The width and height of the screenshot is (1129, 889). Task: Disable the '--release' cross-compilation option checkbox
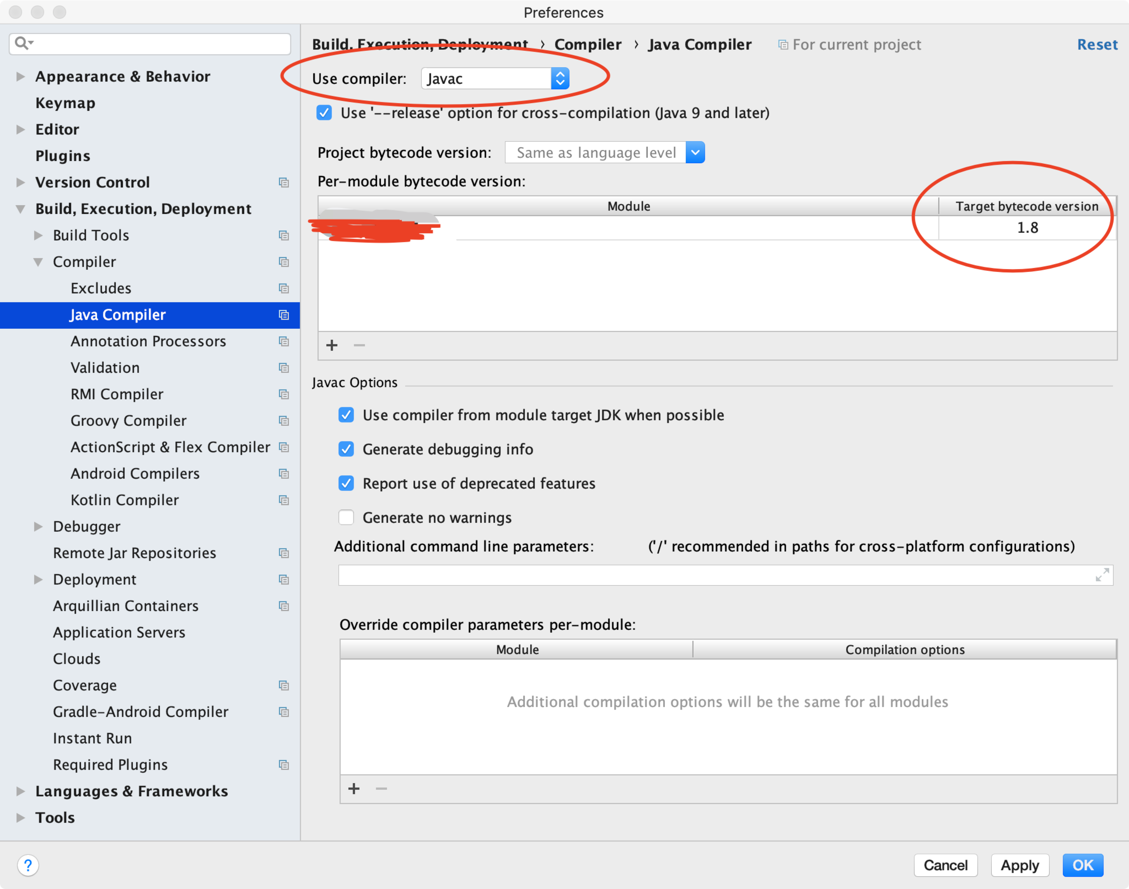(324, 113)
